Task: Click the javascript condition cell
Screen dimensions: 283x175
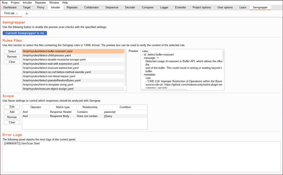Action: (125, 112)
